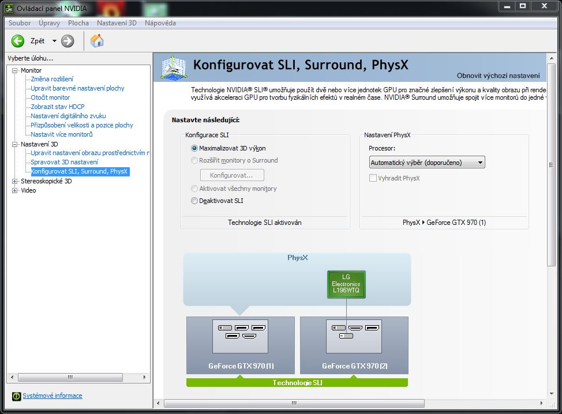
Task: Collapse the Monitor tree node
Action: pyautogui.click(x=15, y=70)
